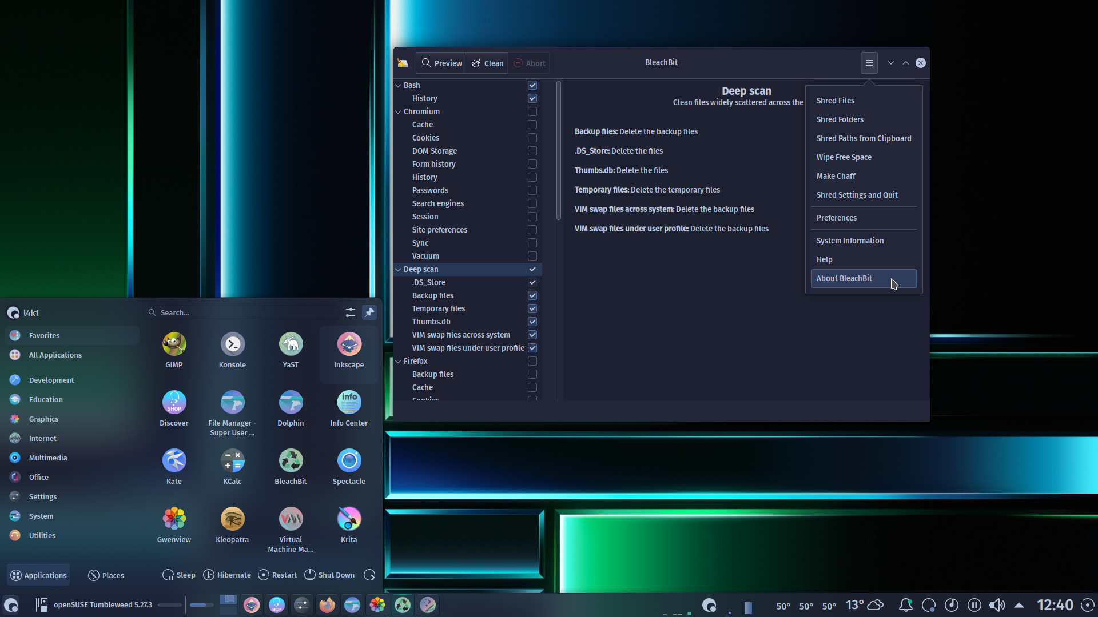The height and width of the screenshot is (617, 1098).
Task: Open YaST from the favorites grid
Action: click(x=291, y=351)
